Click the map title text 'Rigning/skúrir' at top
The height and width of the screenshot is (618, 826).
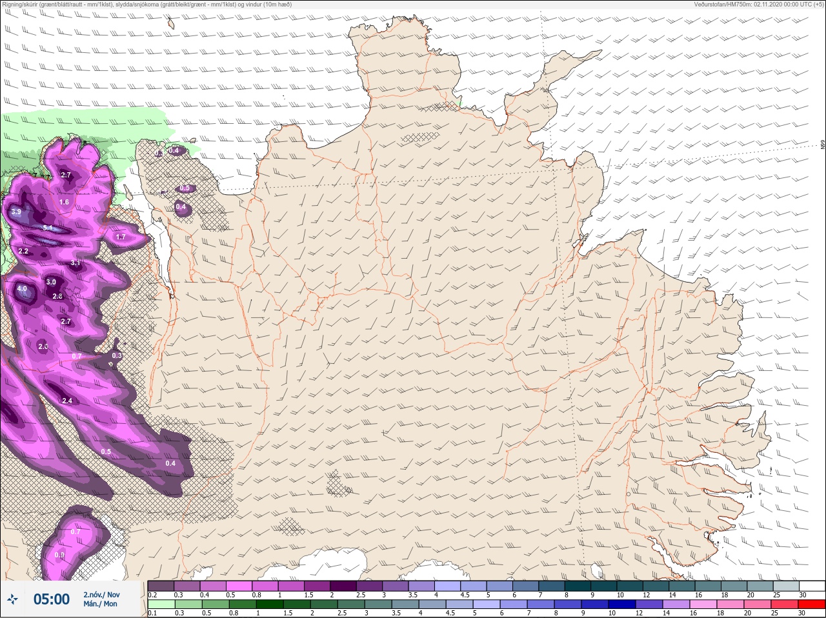(21, 4)
